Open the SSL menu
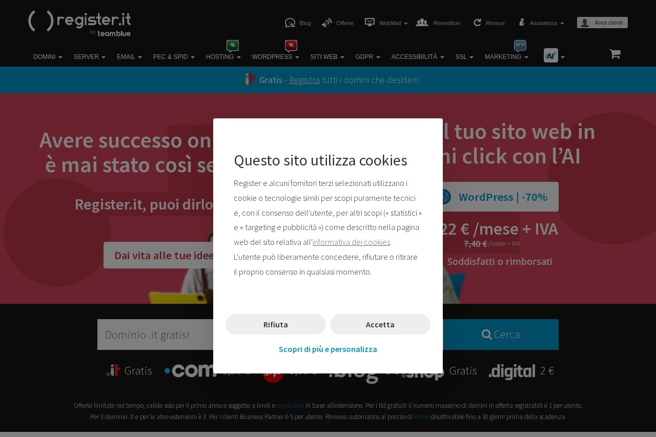The height and width of the screenshot is (437, 656). pyautogui.click(x=464, y=57)
